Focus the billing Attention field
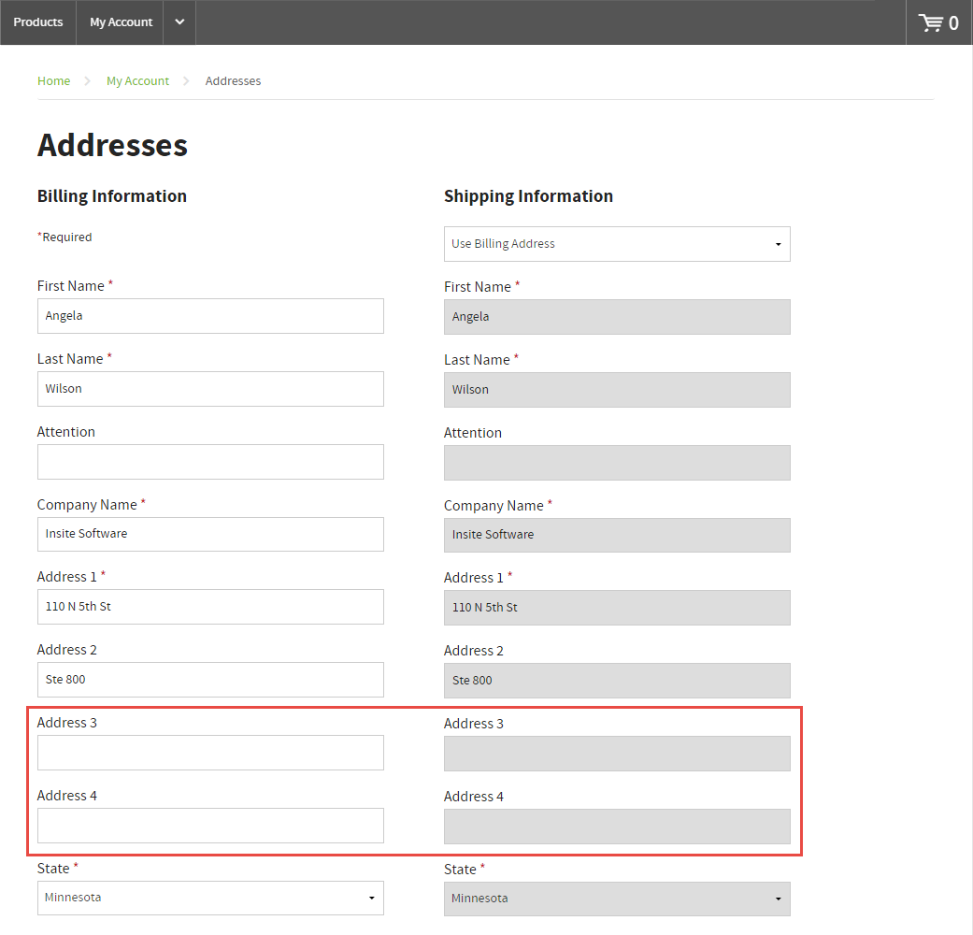The image size is (973, 935). pyautogui.click(x=210, y=462)
